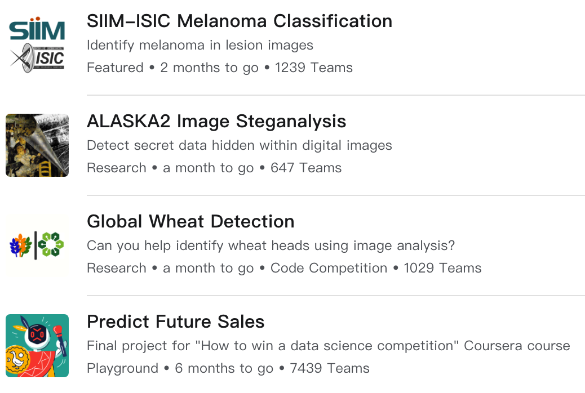Go to ALASKA2 Image Steganalysis title link

click(216, 122)
